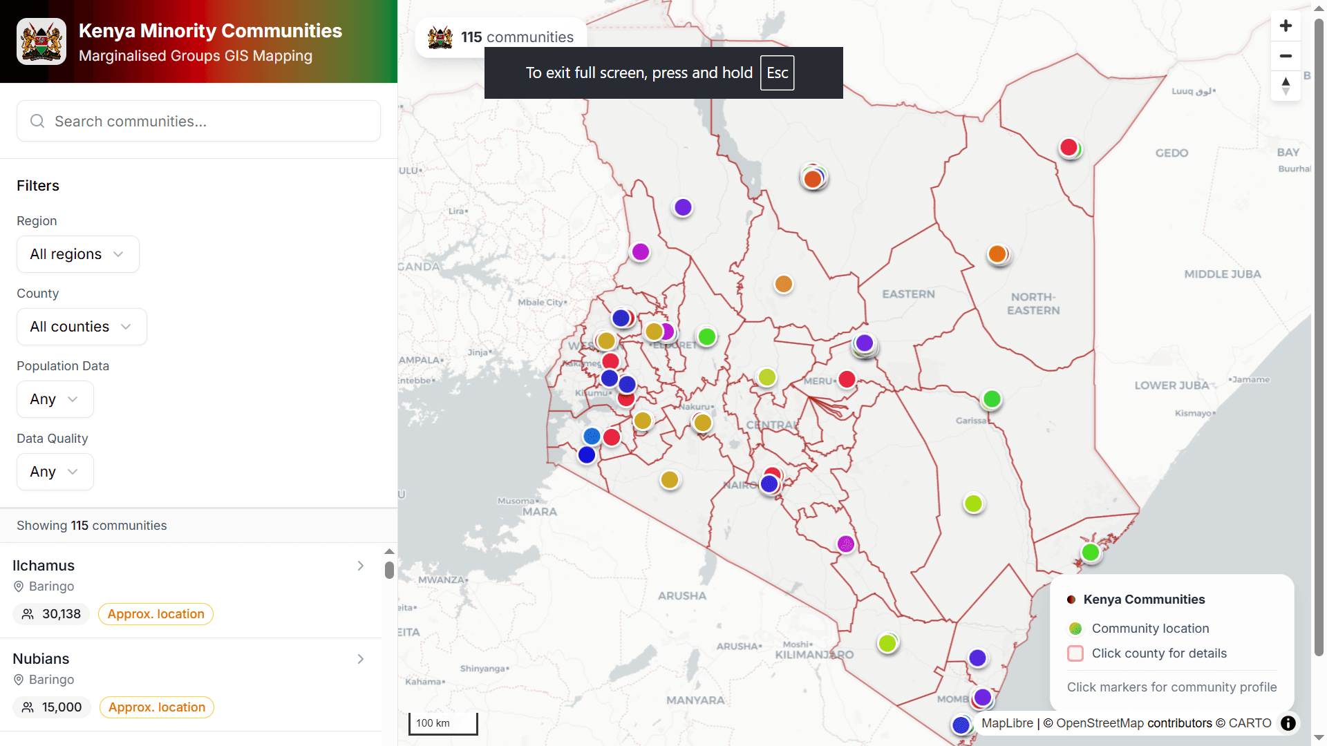Expand the Nubians community entry chevron
The height and width of the screenshot is (746, 1327).
pos(361,659)
